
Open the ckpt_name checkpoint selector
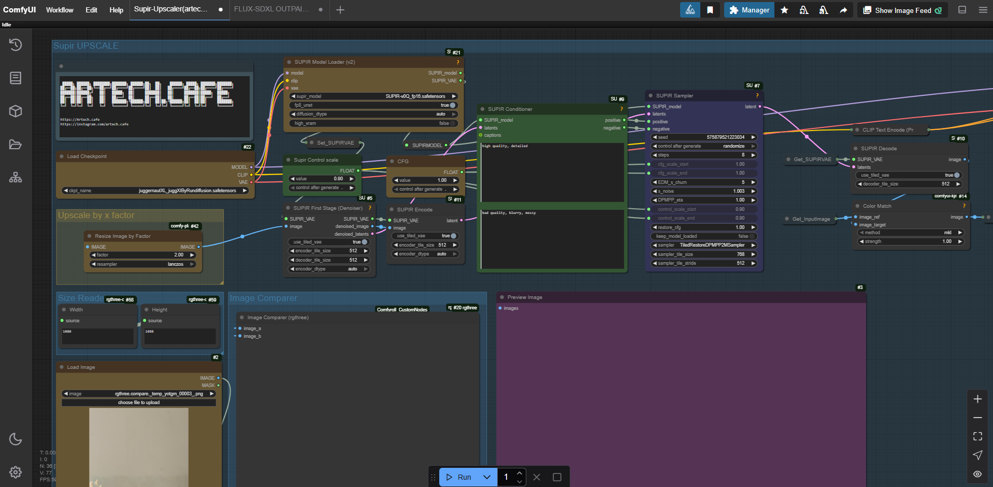(155, 191)
